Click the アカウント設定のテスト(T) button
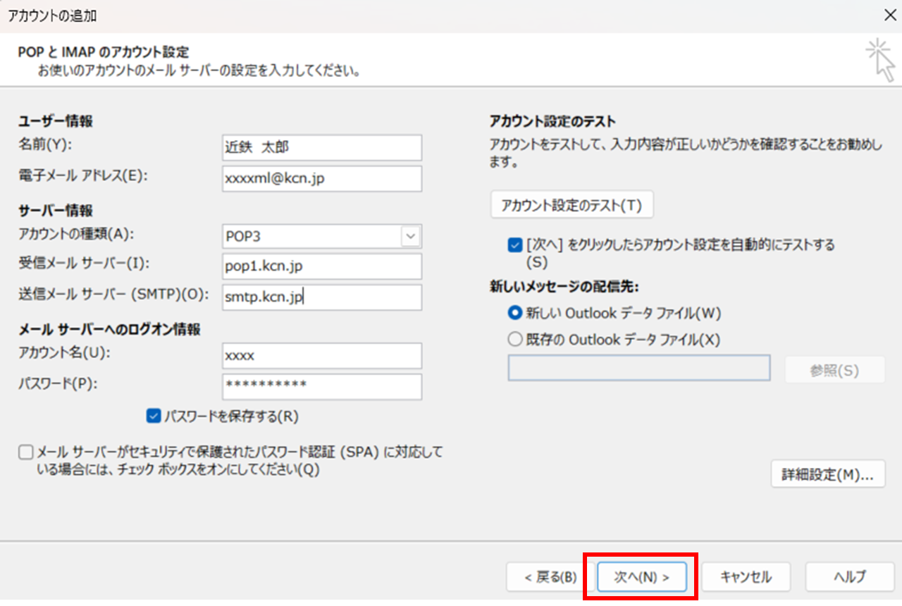Image resolution: width=902 pixels, height=606 pixels. pyautogui.click(x=572, y=204)
